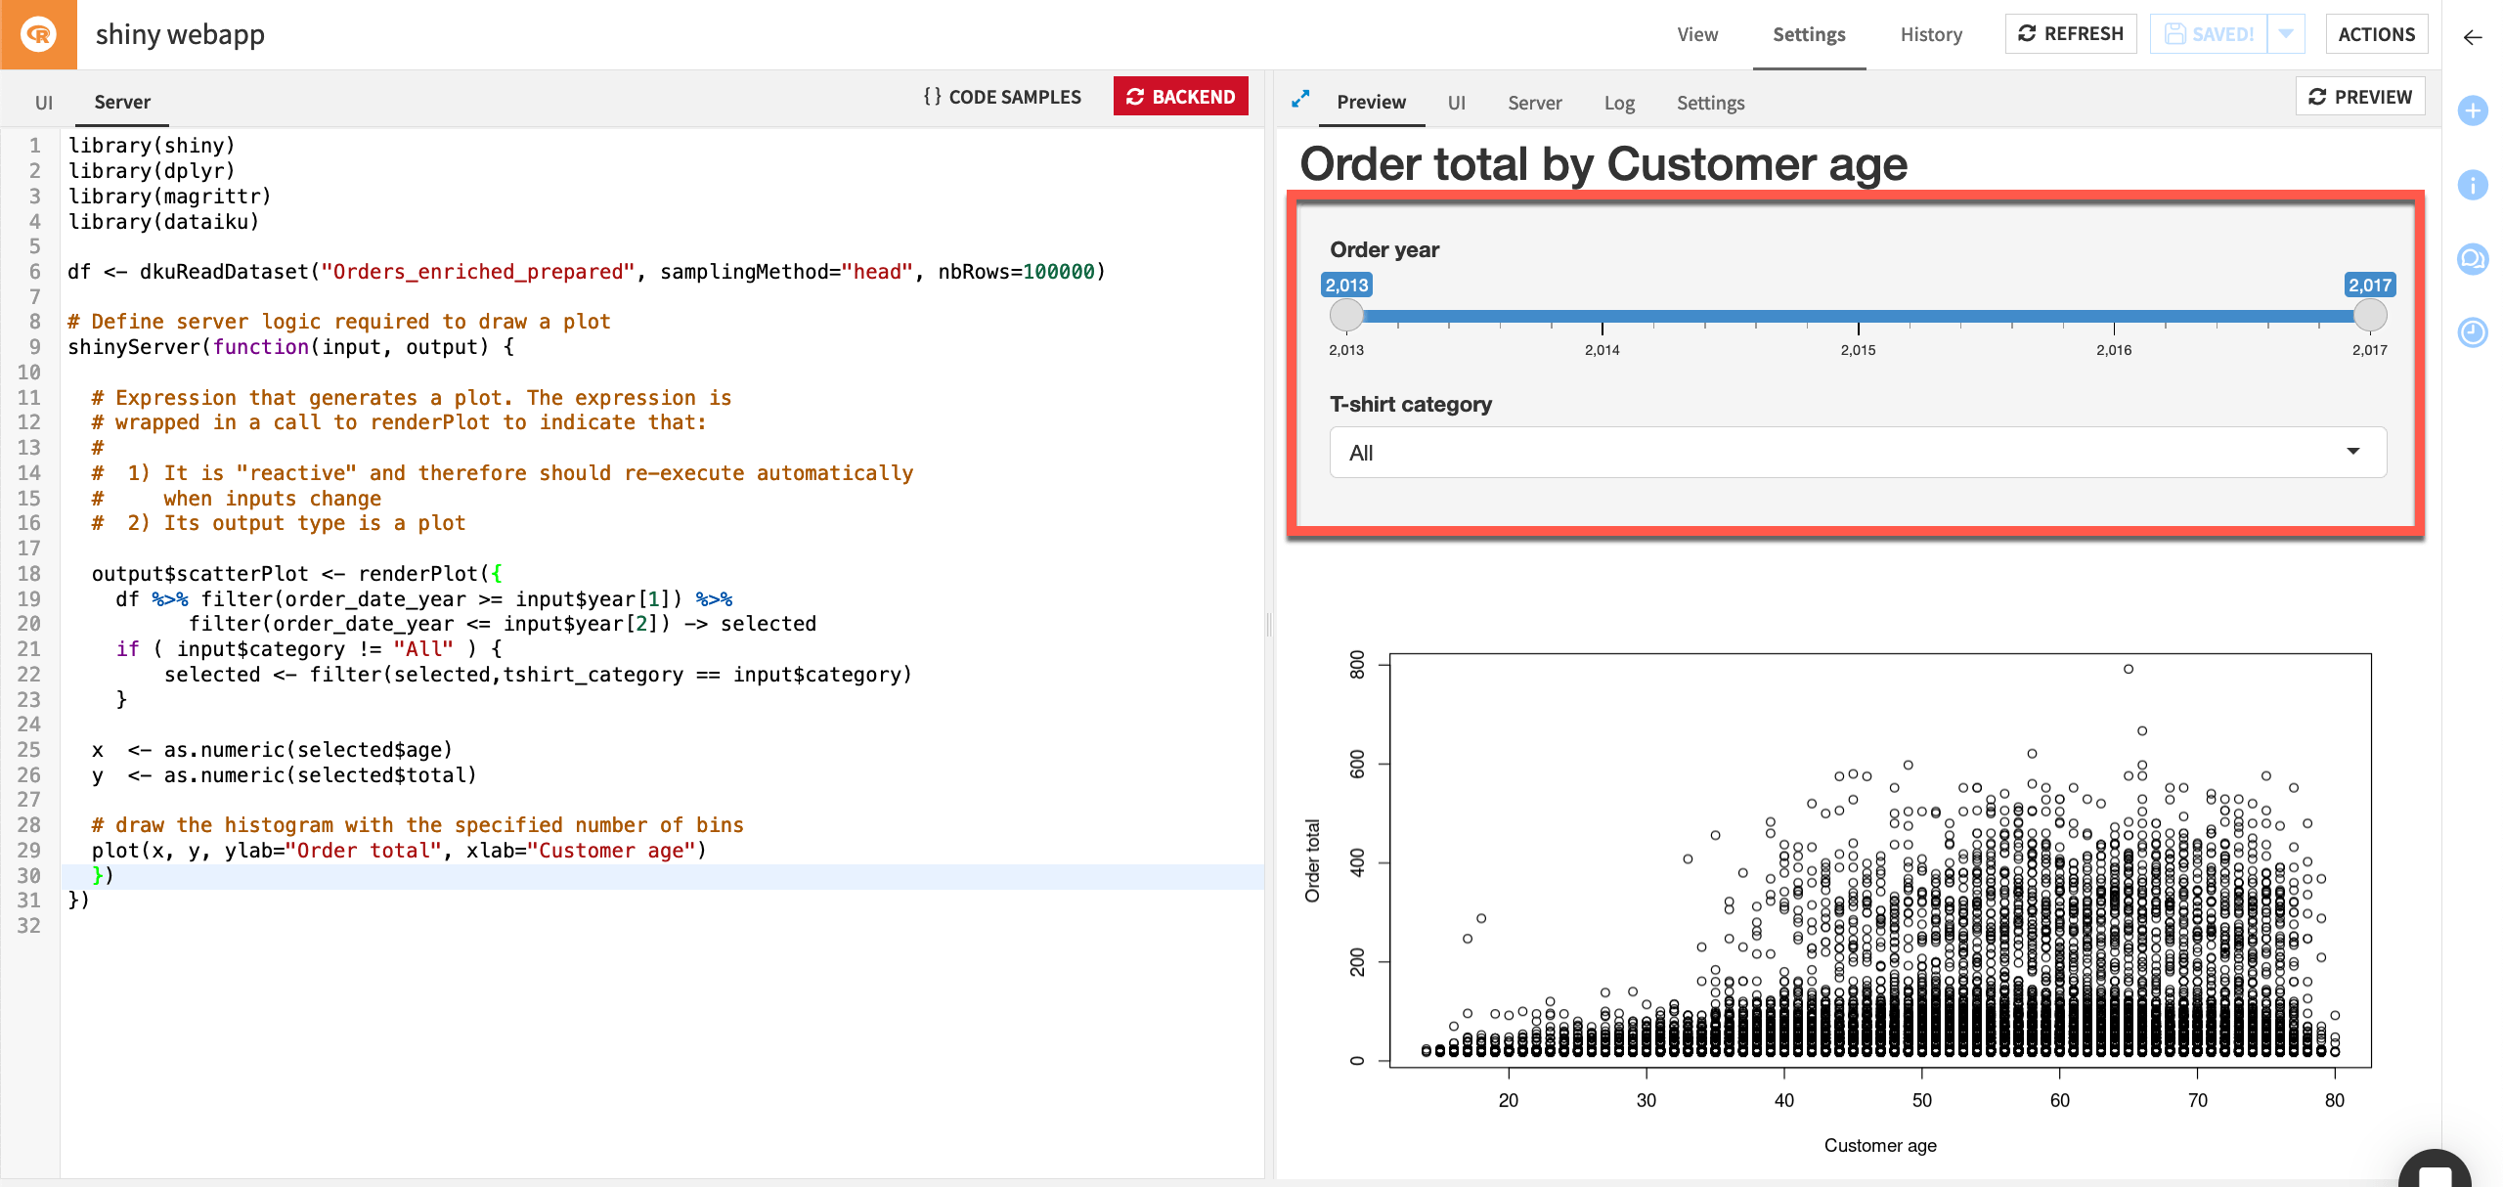Image resolution: width=2503 pixels, height=1187 pixels.
Task: Open CODE SAMPLES
Action: point(1001,97)
